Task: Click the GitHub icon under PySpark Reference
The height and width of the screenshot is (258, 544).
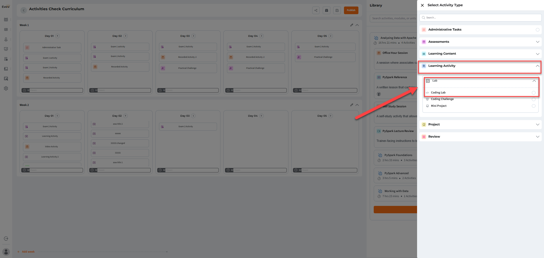Action: [379, 94]
